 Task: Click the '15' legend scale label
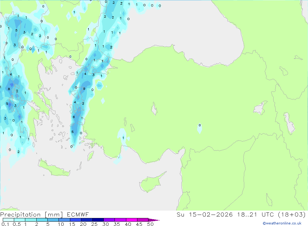(72, 224)
